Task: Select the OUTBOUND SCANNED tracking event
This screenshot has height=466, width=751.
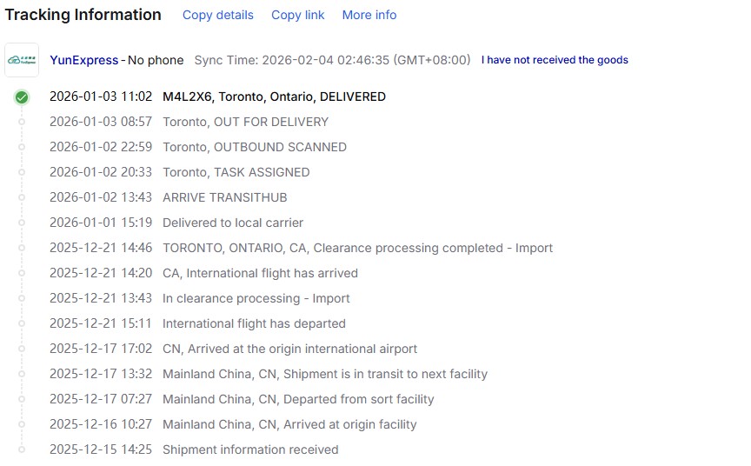Action: [x=254, y=147]
